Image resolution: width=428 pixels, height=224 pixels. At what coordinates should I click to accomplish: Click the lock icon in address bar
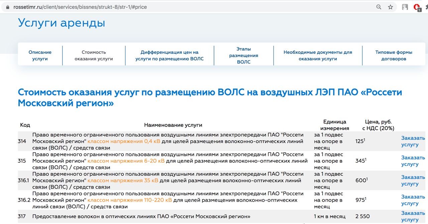[x=8, y=7]
